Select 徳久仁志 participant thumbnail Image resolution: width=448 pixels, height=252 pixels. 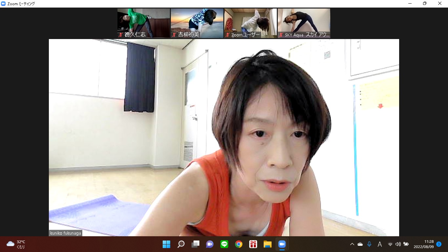144,23
